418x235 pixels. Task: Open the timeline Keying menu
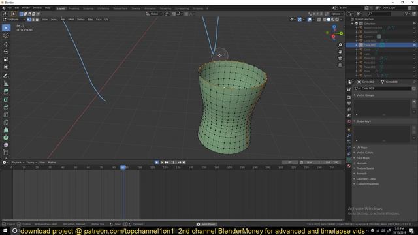point(31,163)
